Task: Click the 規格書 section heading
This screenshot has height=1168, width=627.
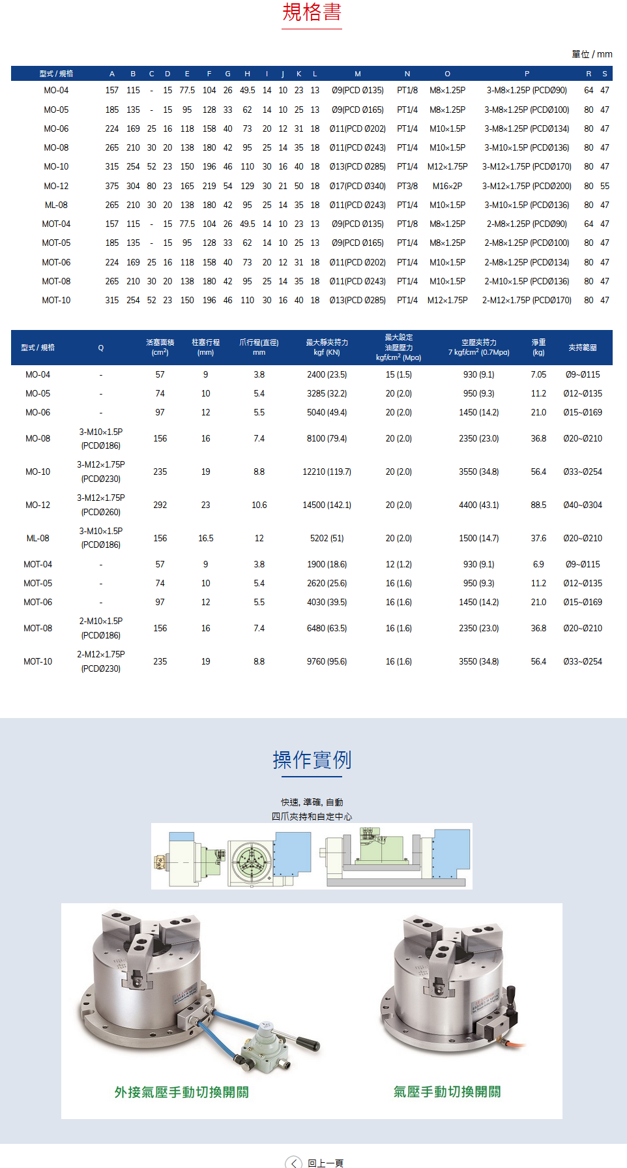Action: tap(312, 12)
